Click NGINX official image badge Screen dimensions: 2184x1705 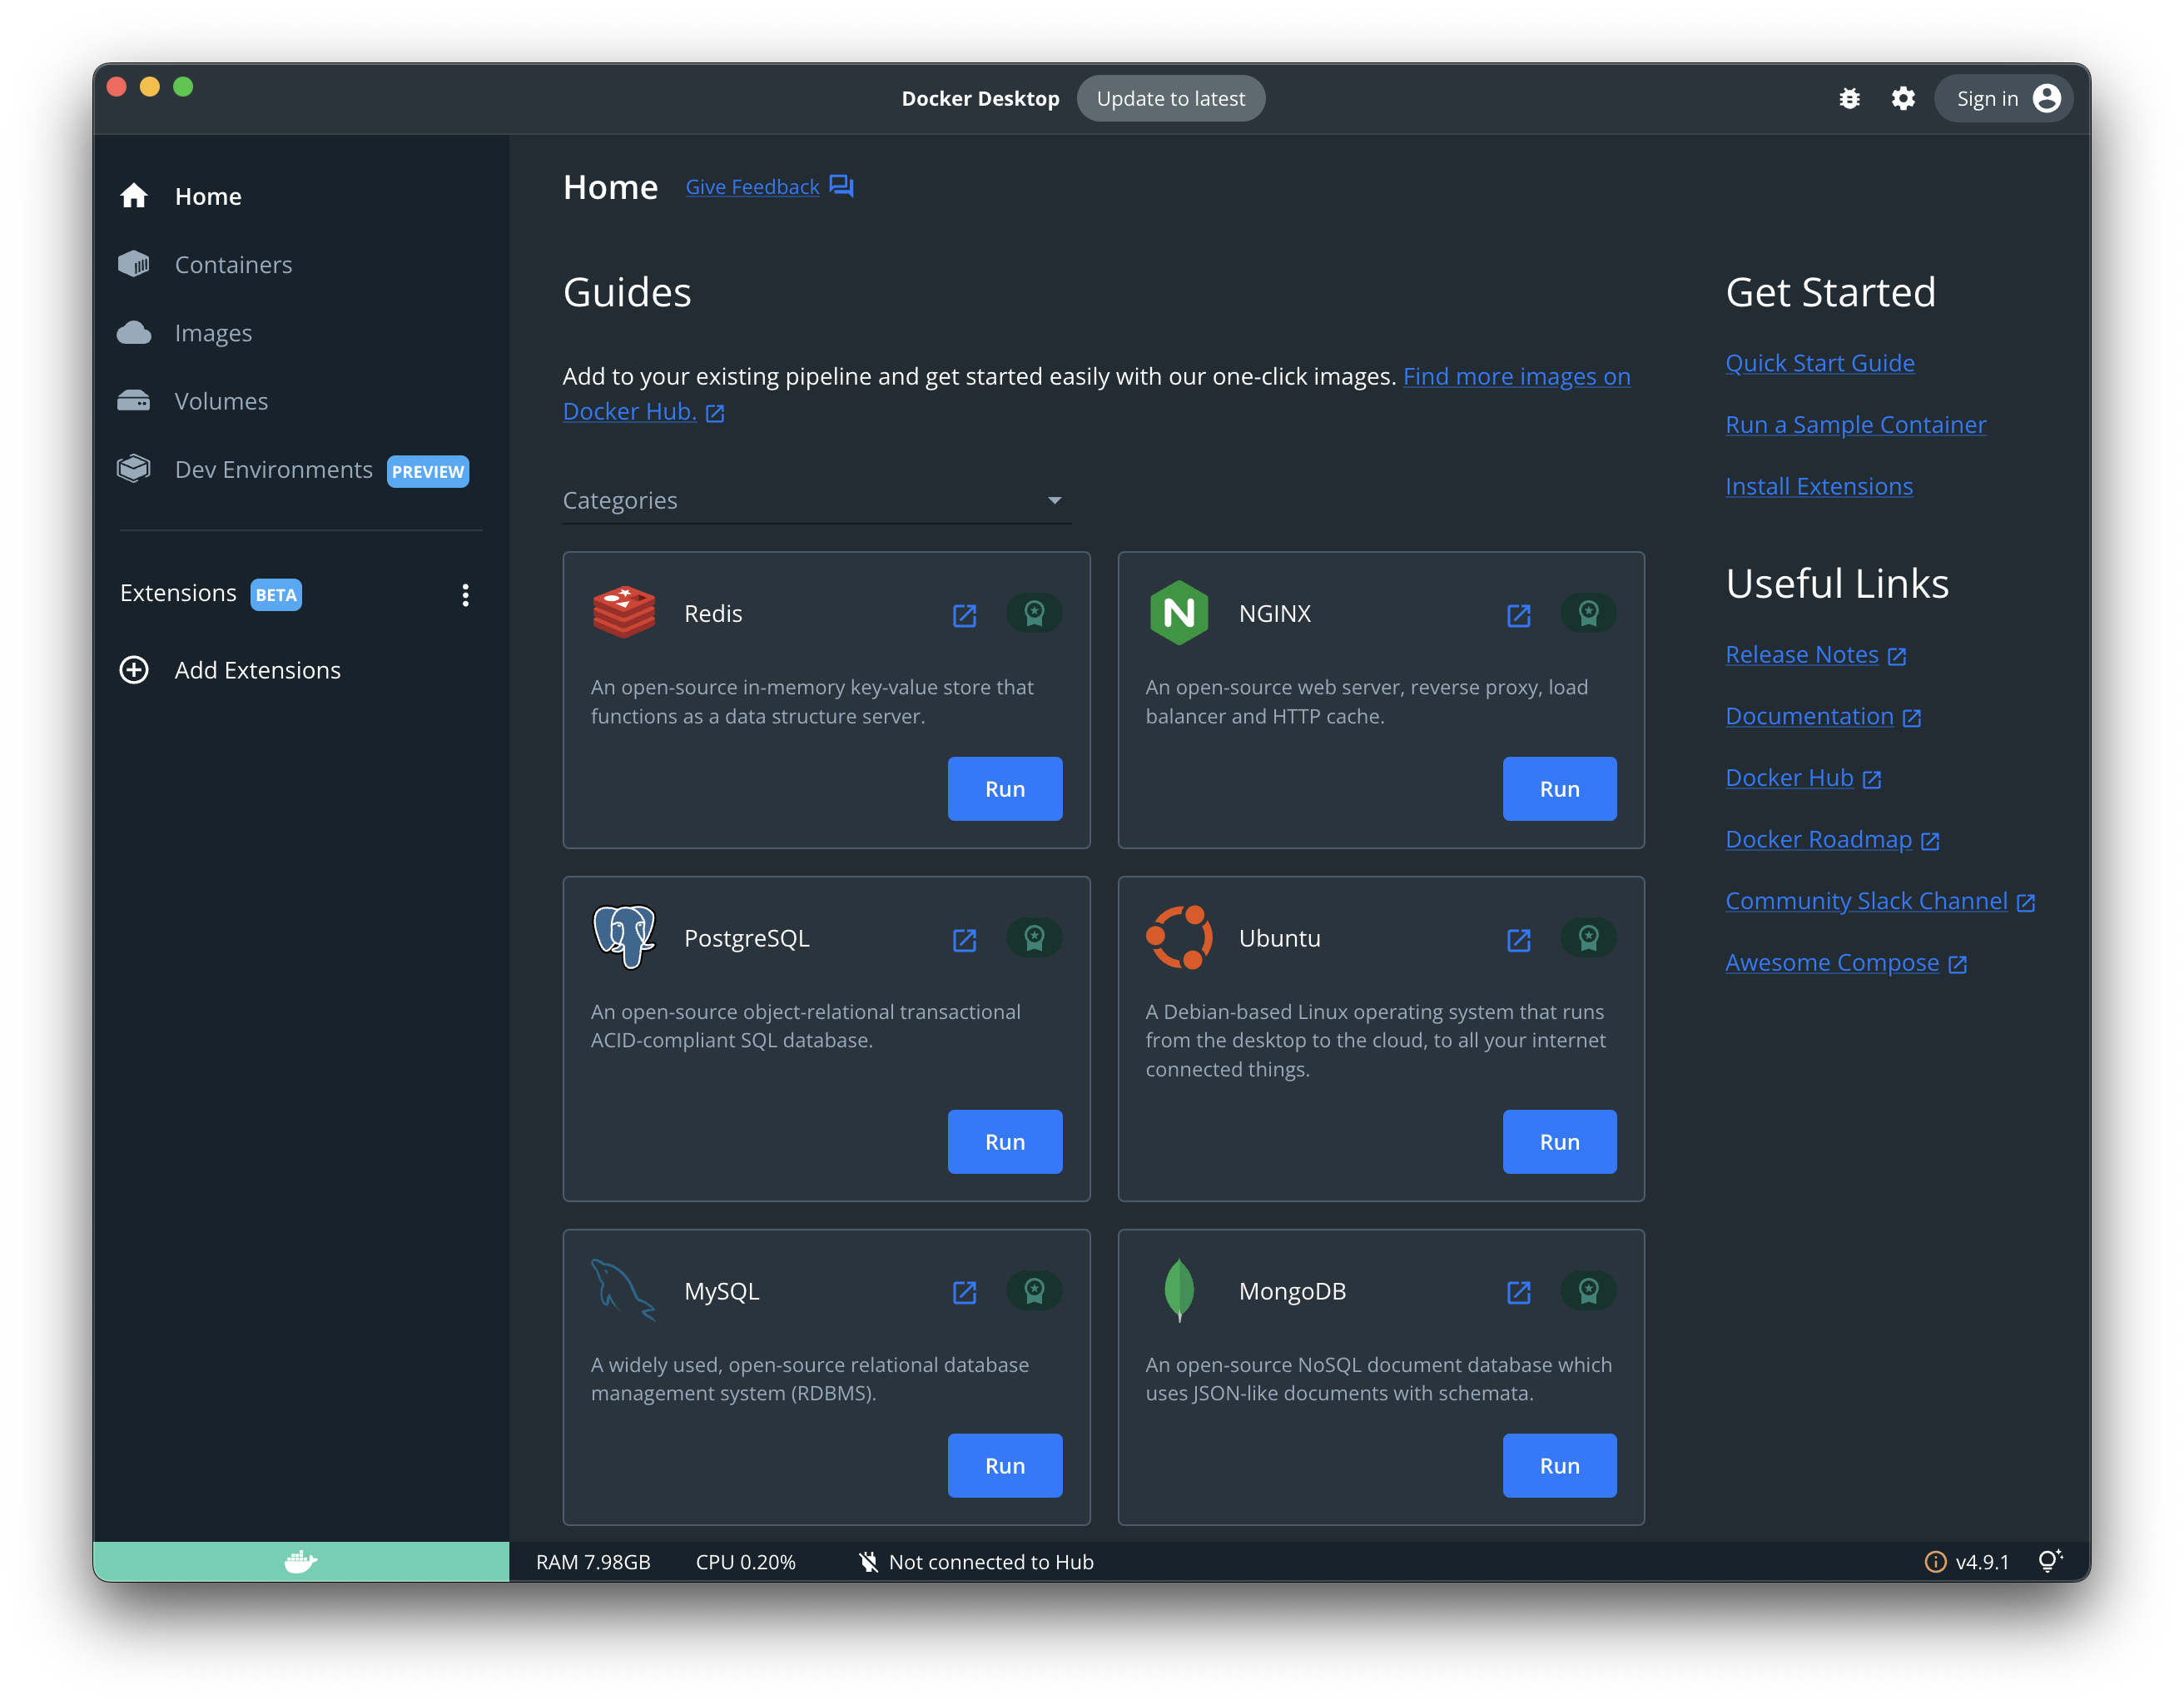1588,613
